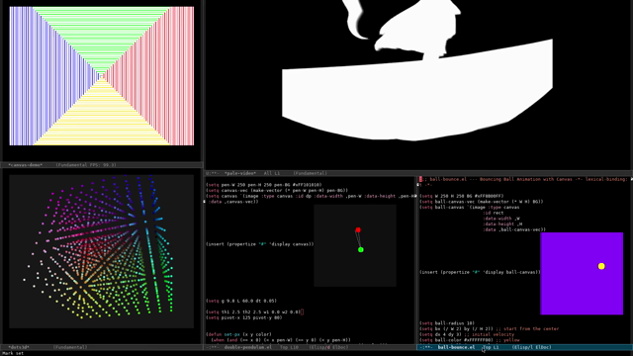Click the ball-bounce.el buffer name in mode line
The width and height of the screenshot is (633, 356).
(456, 347)
